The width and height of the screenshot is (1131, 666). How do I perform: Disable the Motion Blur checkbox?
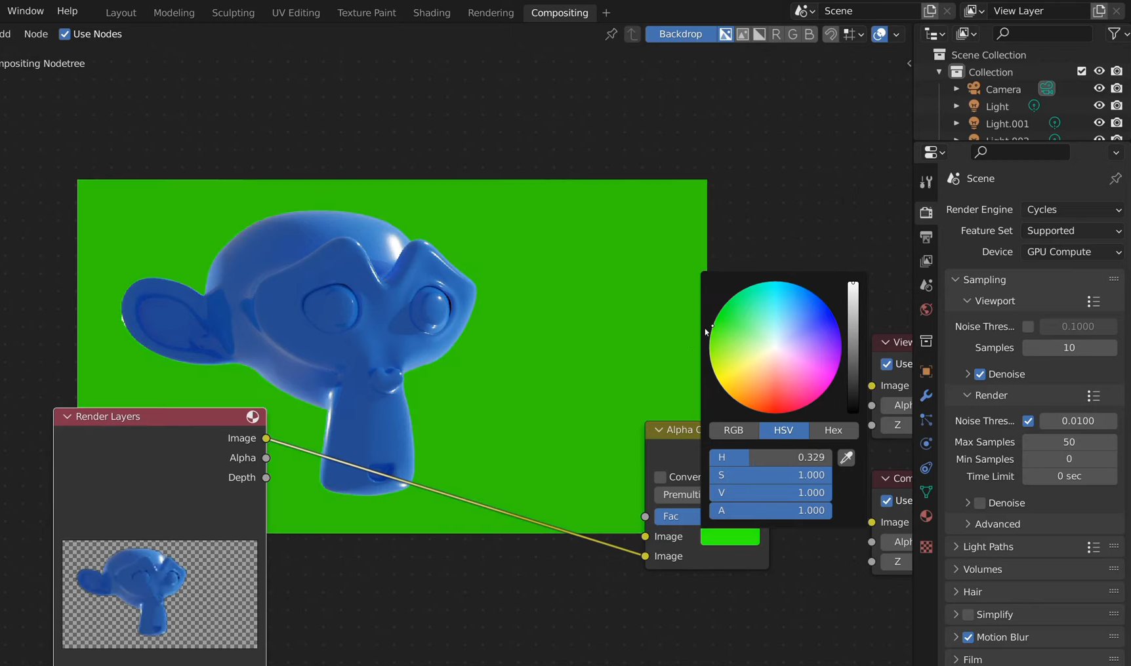pyautogui.click(x=968, y=637)
